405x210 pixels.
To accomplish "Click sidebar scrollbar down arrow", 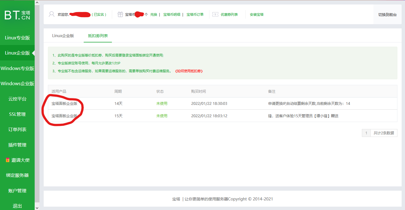I will 37,207.
